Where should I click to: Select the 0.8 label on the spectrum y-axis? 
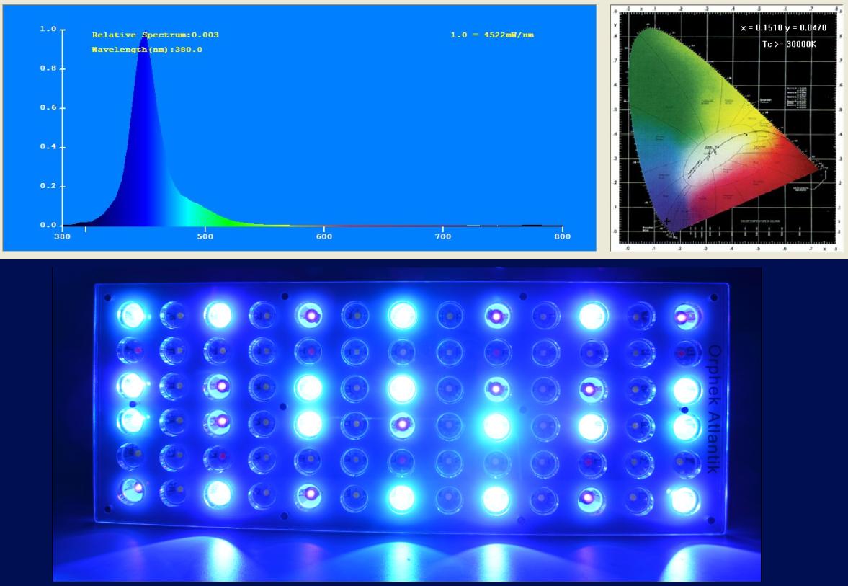pos(48,68)
